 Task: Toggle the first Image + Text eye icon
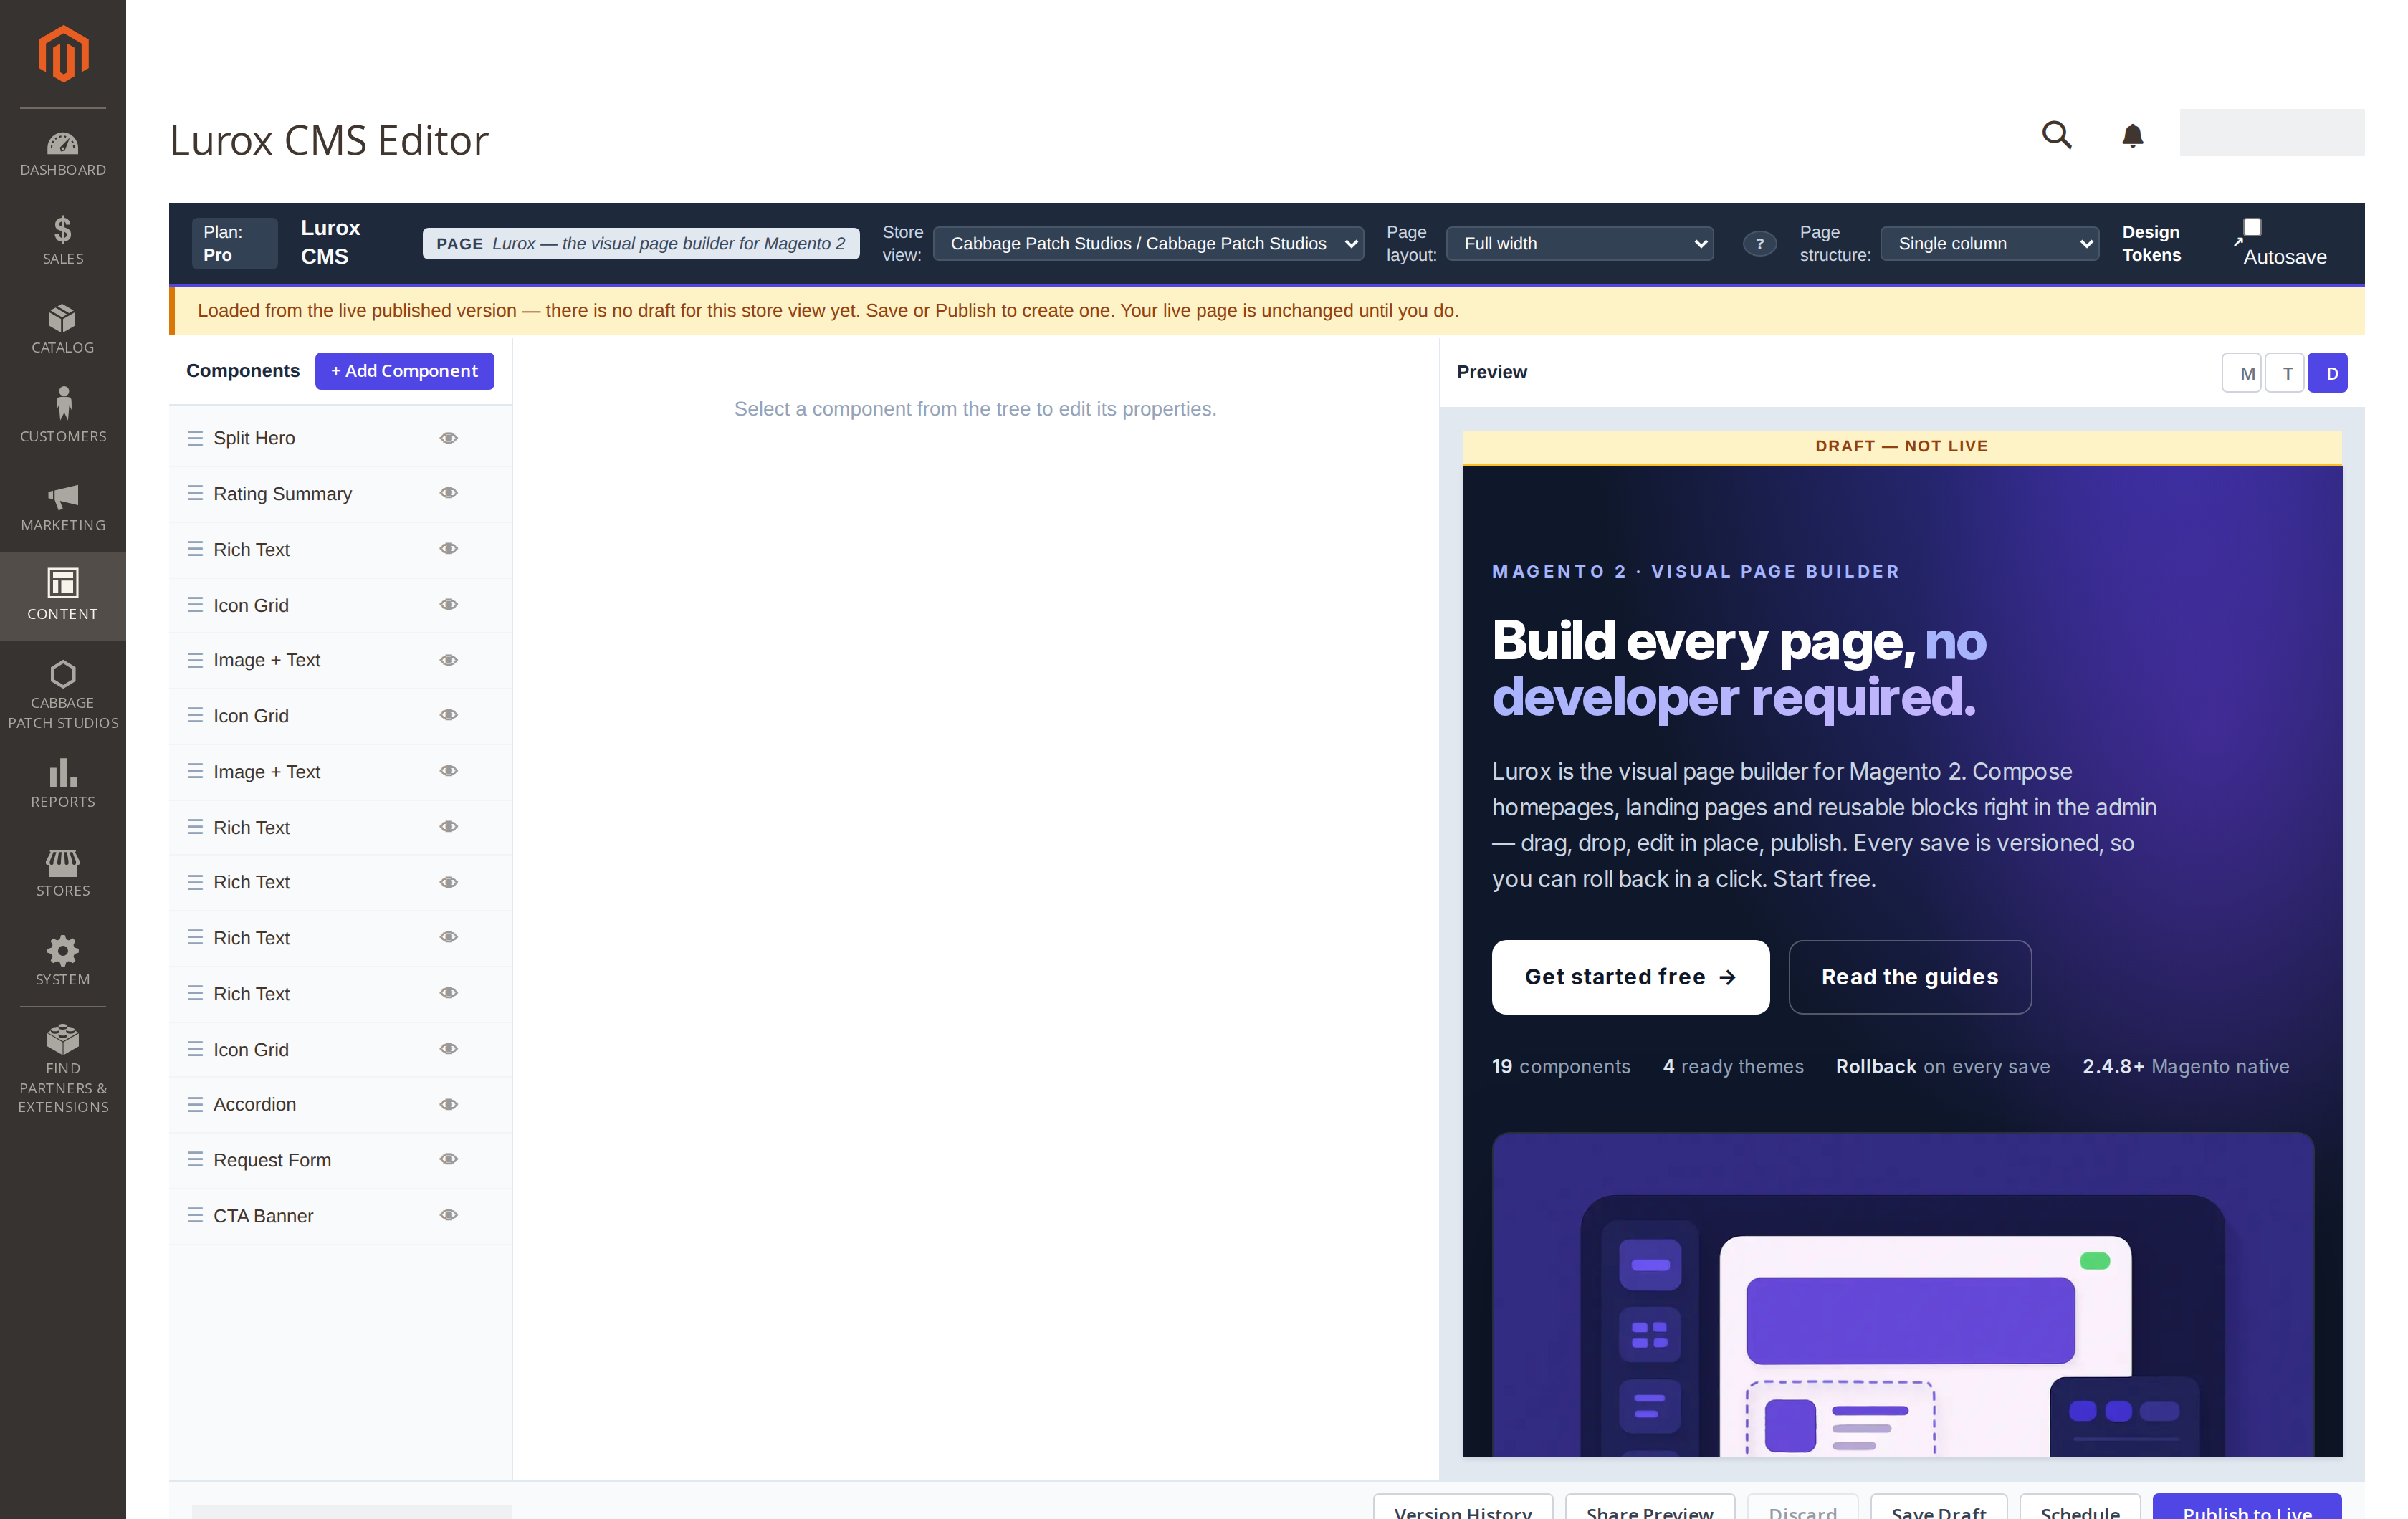(x=449, y=660)
